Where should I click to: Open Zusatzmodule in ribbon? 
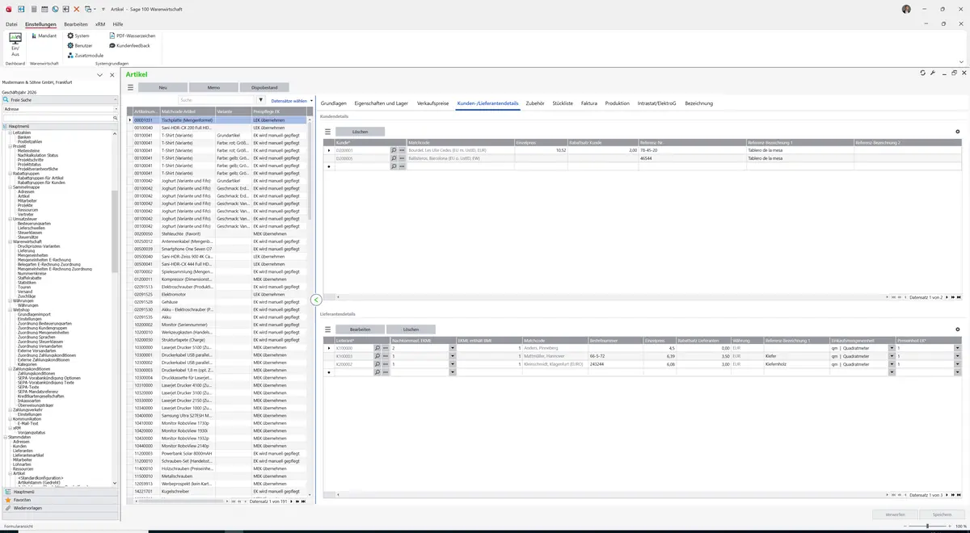pyautogui.click(x=85, y=55)
